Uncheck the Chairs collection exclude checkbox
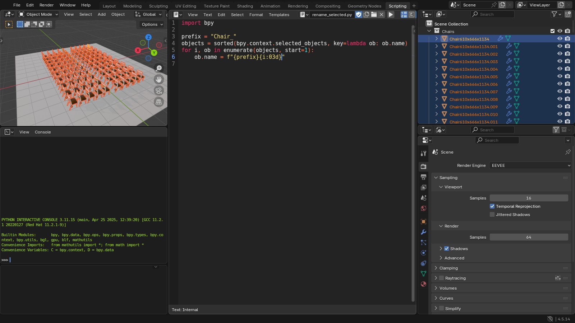The image size is (575, 323). (x=552, y=31)
